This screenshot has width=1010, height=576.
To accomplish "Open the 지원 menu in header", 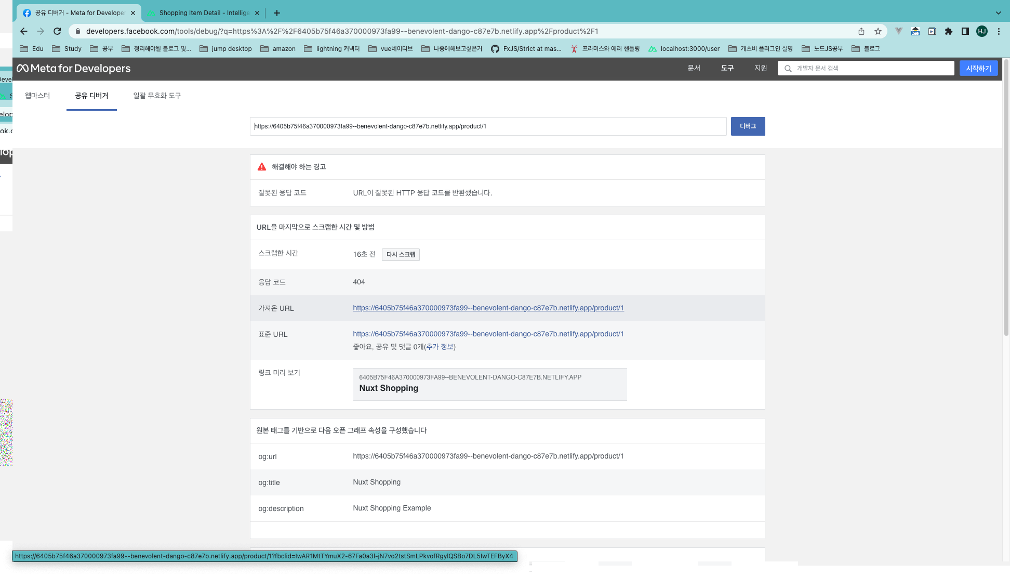I will pyautogui.click(x=761, y=68).
